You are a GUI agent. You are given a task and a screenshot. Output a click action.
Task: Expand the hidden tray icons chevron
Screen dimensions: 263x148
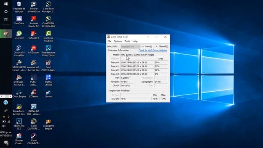point(9,117)
